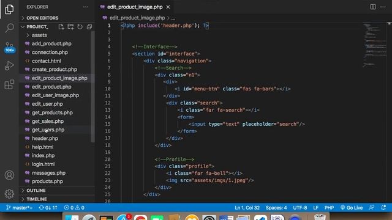392x220 pixels.
Task: Click the code minimap overview
Action: tap(374, 45)
